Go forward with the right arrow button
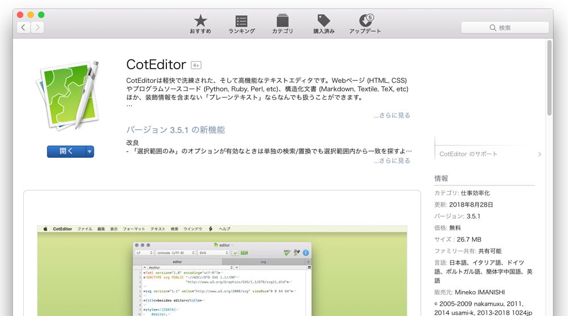Screen dimensions: 568x316 [37, 27]
